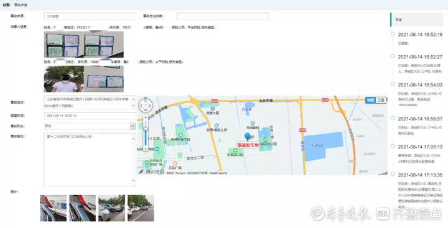The width and height of the screenshot is (448, 228).
Task: Click the timeline dot for 16:58:57
Action: pos(393,118)
